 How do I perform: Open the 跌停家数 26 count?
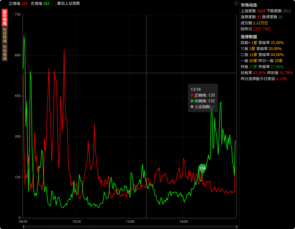[x=272, y=17]
